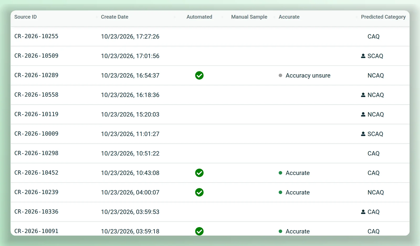Click Accurate label in row CR-2026-10452
The image size is (420, 246).
tap(298, 173)
